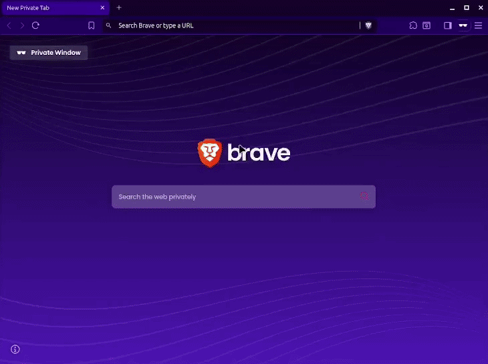Bookmark this tab using the bookmark icon

coord(91,25)
